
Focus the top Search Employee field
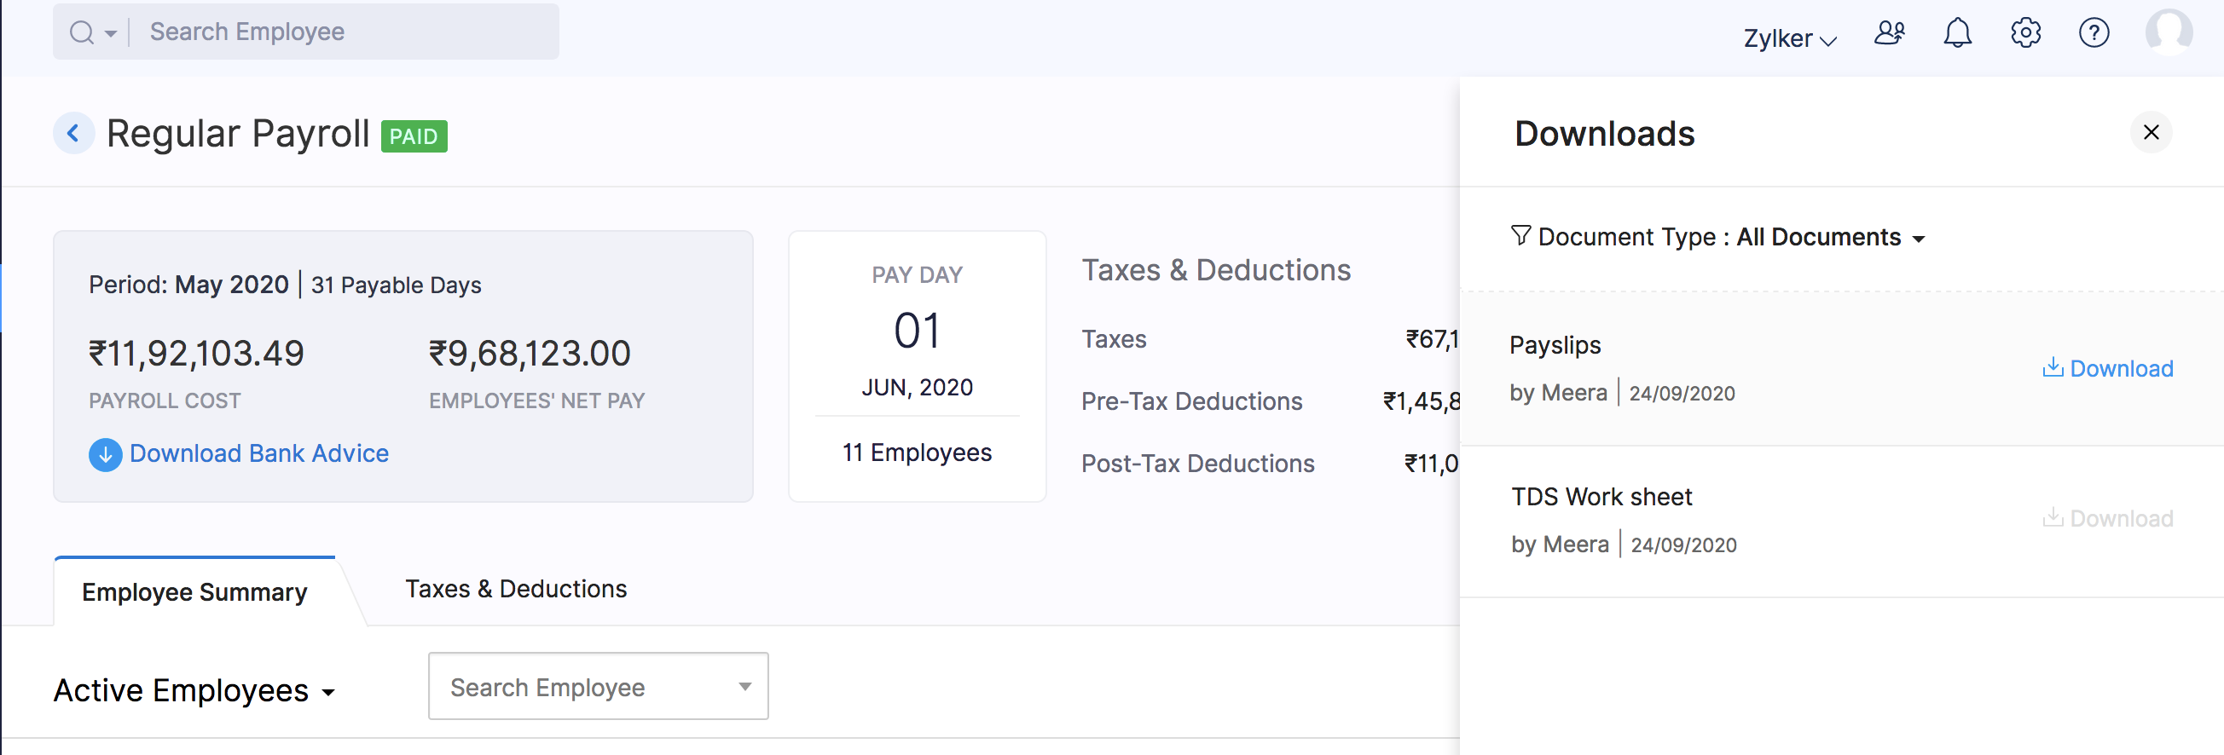point(345,32)
